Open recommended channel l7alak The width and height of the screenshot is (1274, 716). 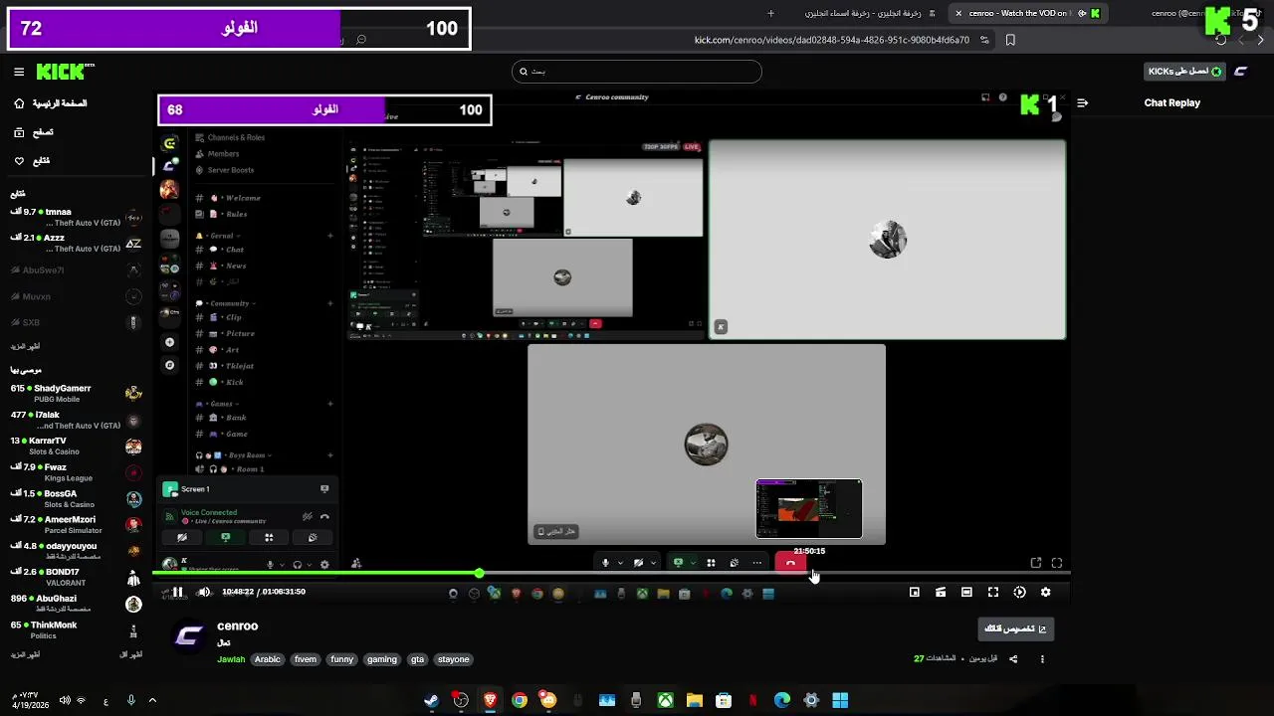(x=77, y=420)
